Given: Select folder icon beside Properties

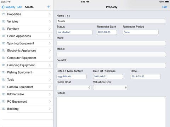Looking at the screenshot, I should click(4, 14).
